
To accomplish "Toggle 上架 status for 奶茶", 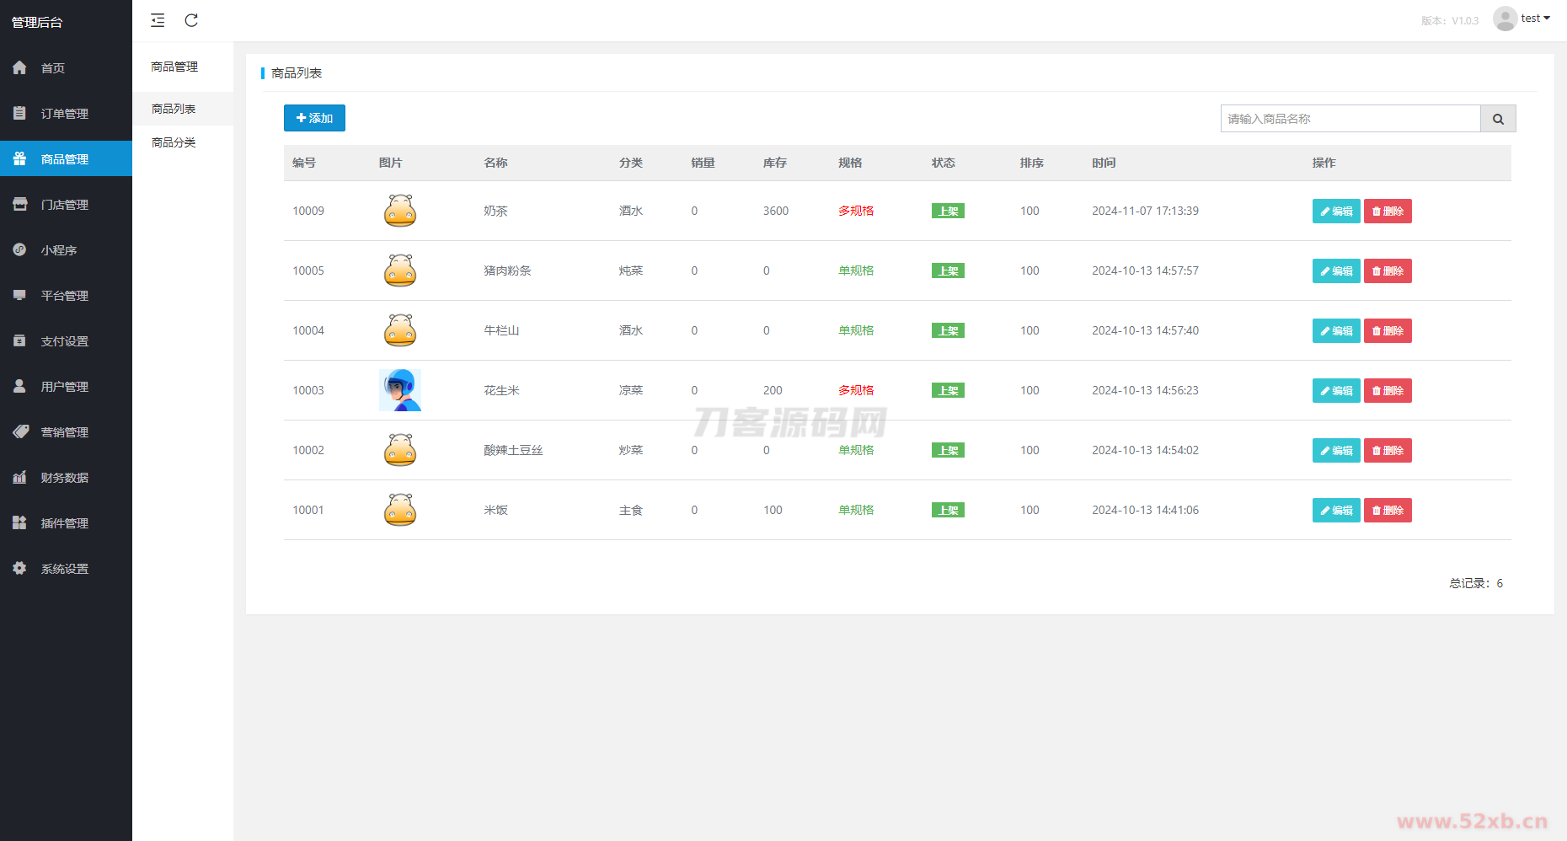I will pyautogui.click(x=948, y=211).
